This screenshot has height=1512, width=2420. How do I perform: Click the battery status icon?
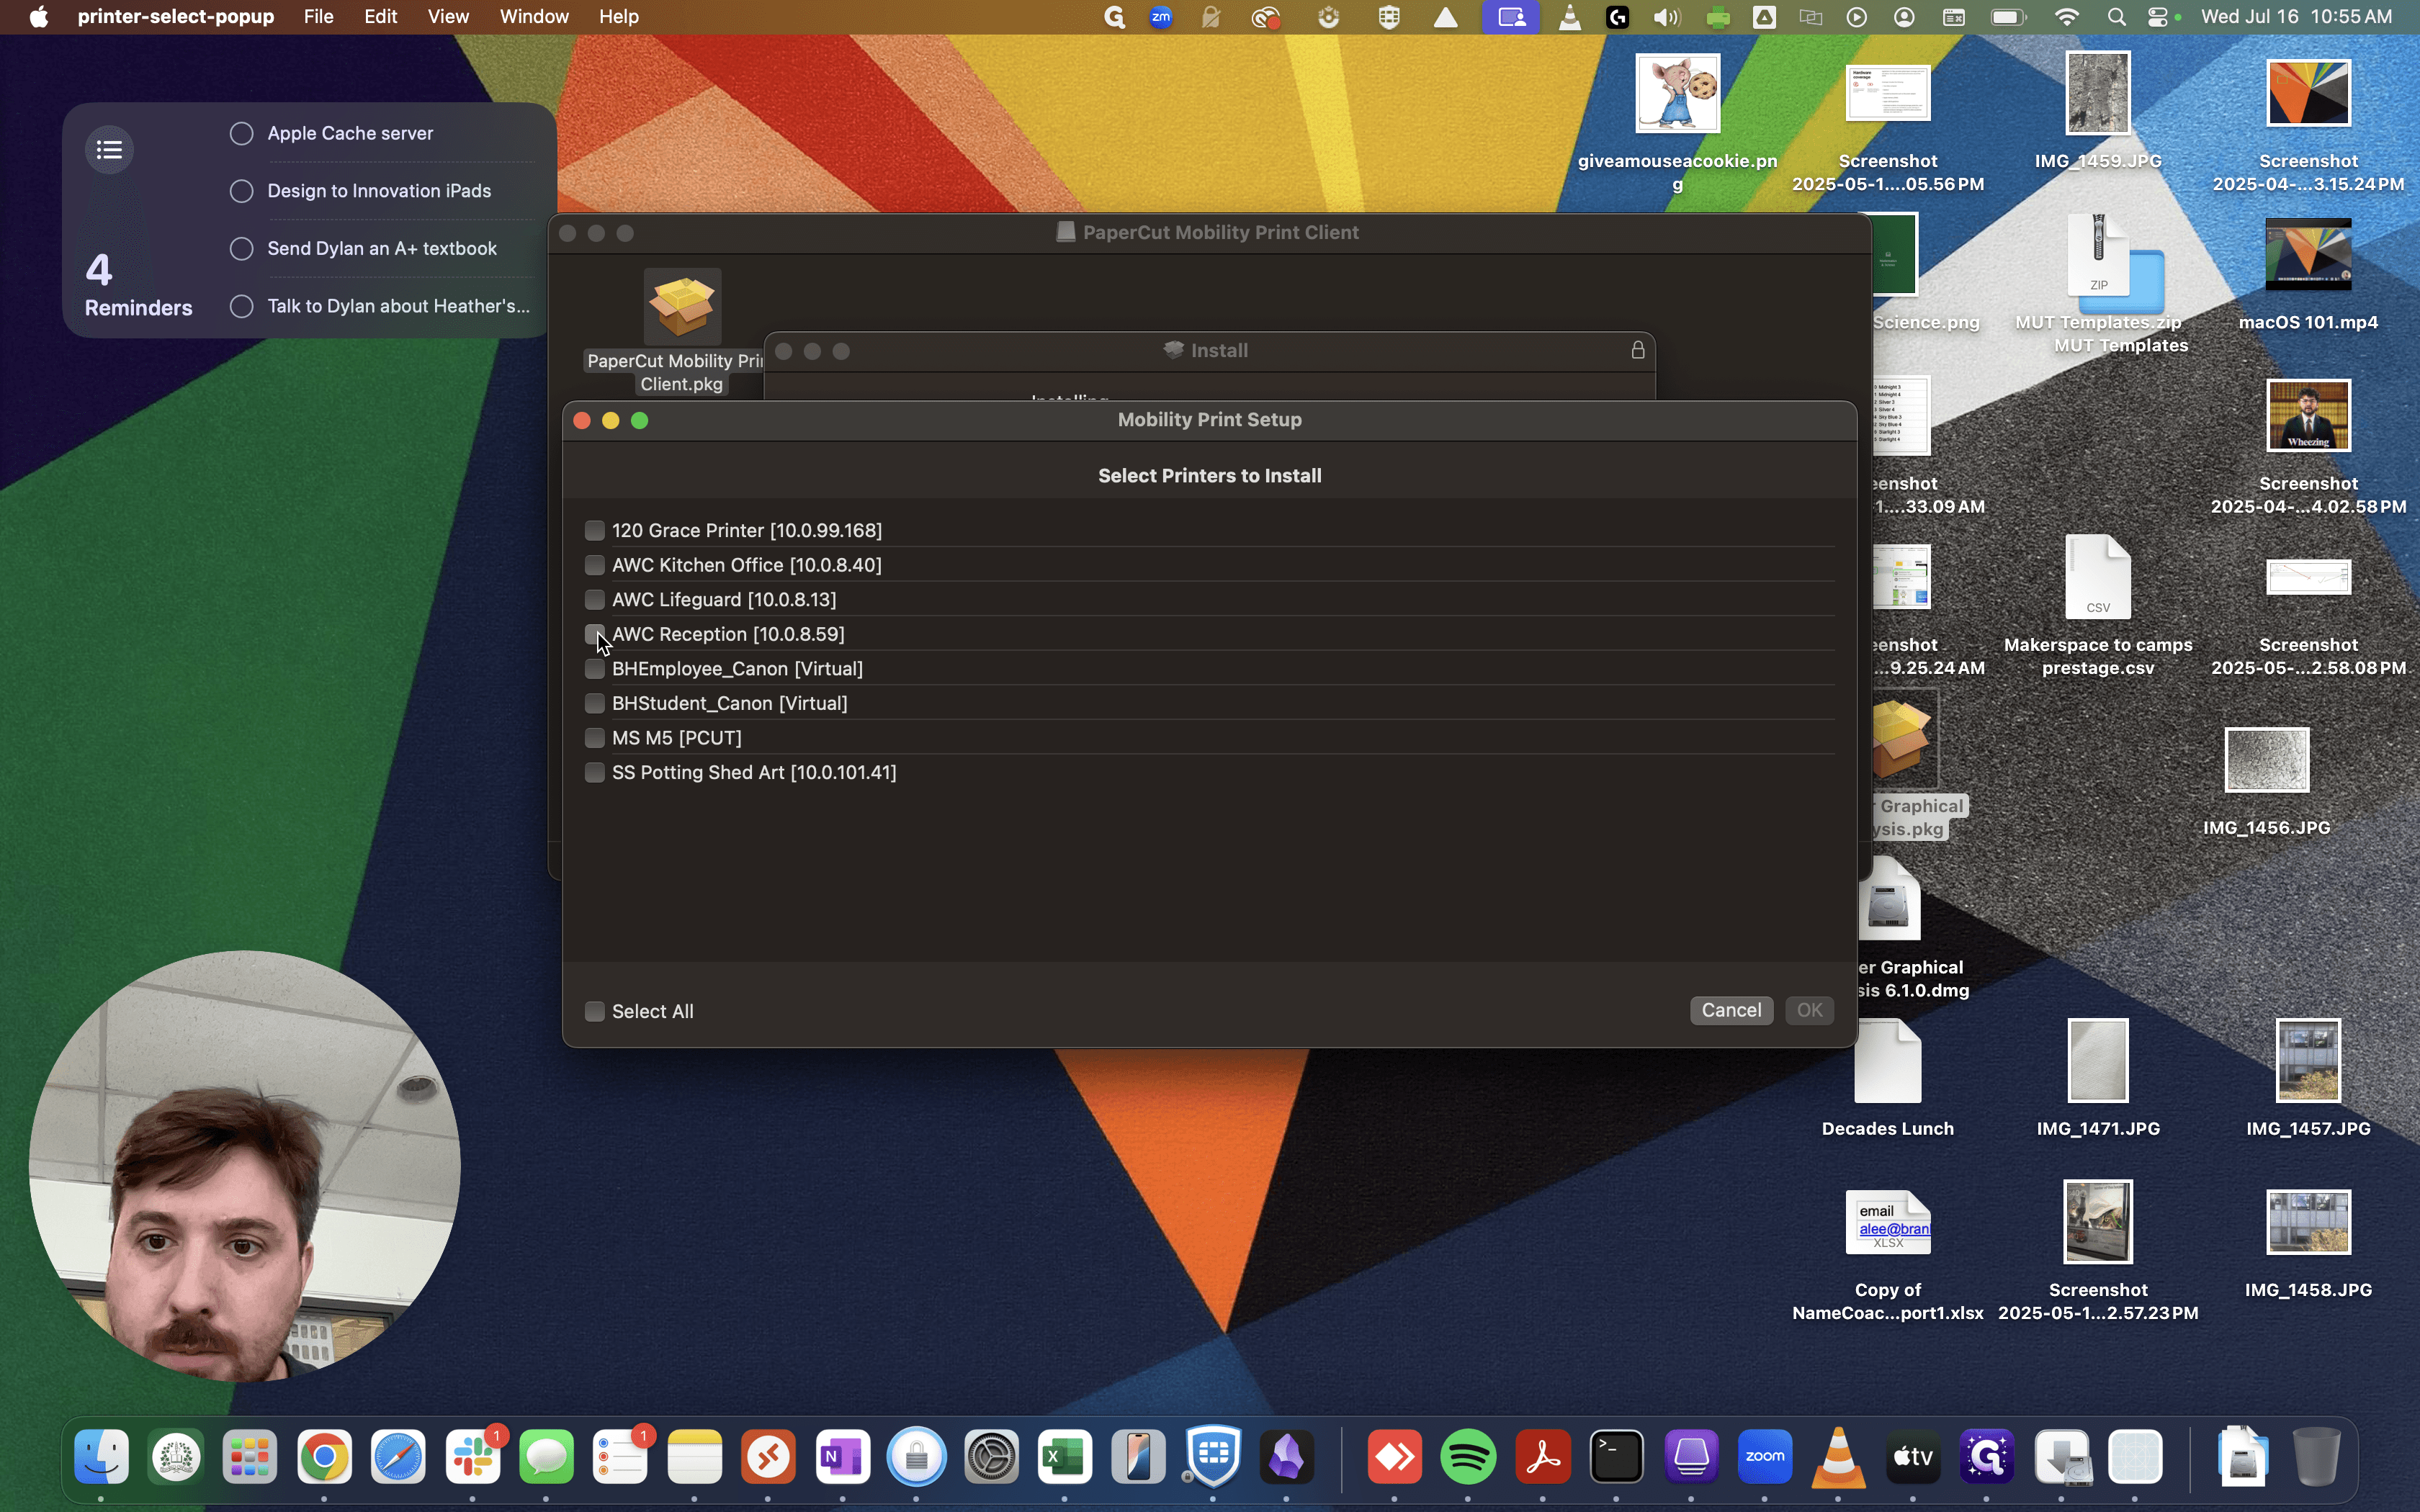[x=2008, y=17]
